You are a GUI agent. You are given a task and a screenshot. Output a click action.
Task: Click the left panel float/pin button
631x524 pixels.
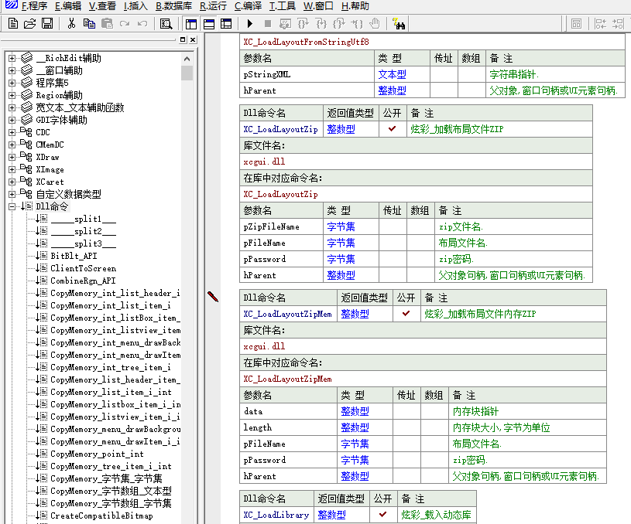(183, 39)
